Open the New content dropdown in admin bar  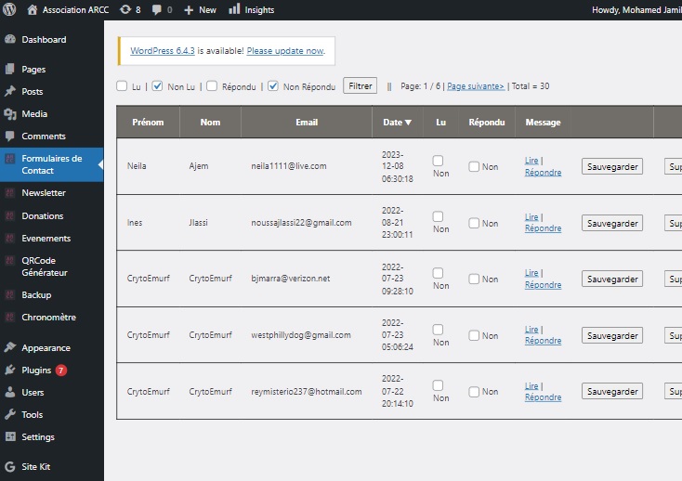[200, 10]
